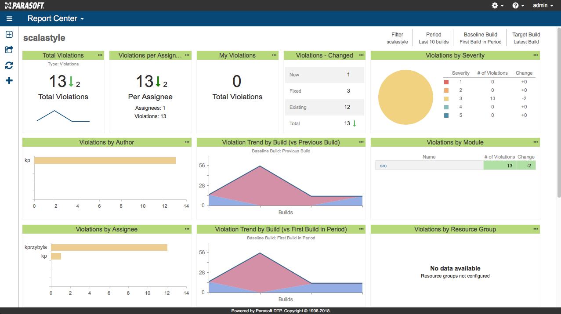Open the help question mark menu
The image size is (561, 314).
[x=518, y=5]
